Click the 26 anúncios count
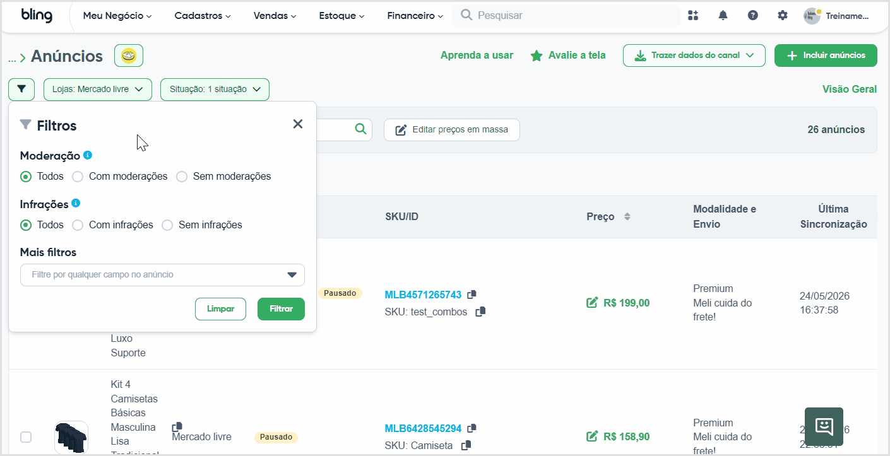Viewport: 890px width, 456px height. pyautogui.click(x=836, y=130)
